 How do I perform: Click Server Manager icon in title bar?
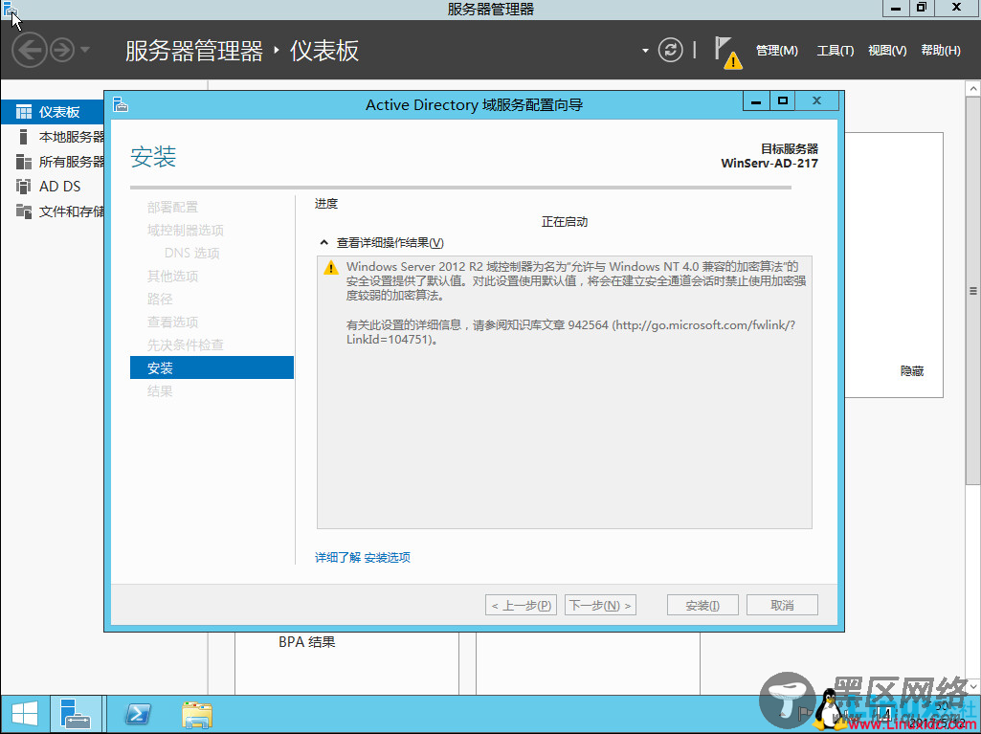click(10, 9)
